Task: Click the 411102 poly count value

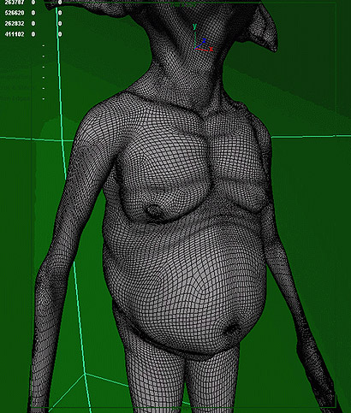Action: tap(15, 34)
